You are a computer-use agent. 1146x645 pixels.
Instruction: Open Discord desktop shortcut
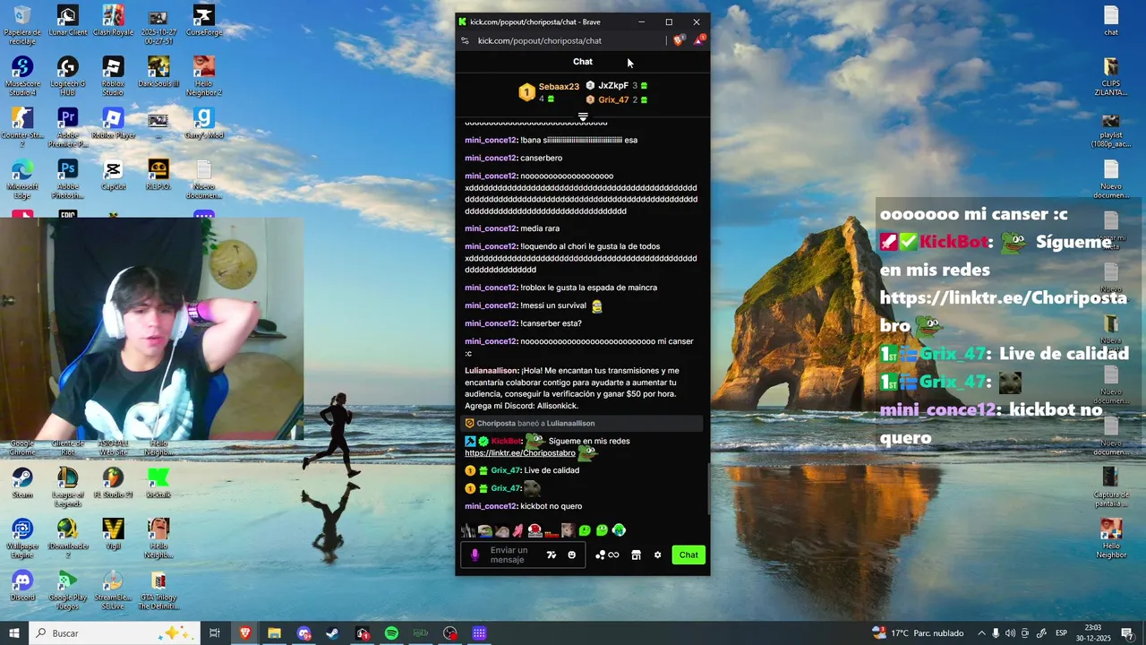[22, 586]
